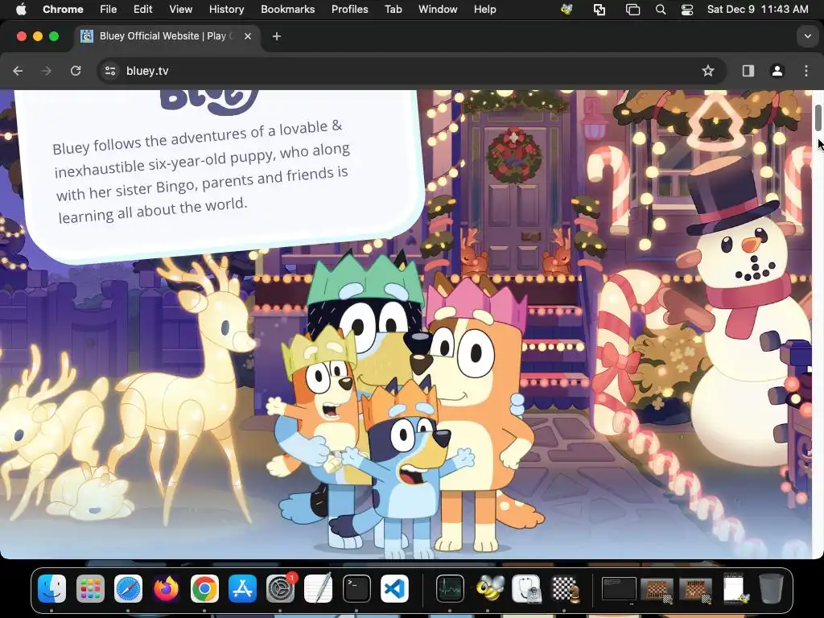Open App Store from the dock

point(242,588)
